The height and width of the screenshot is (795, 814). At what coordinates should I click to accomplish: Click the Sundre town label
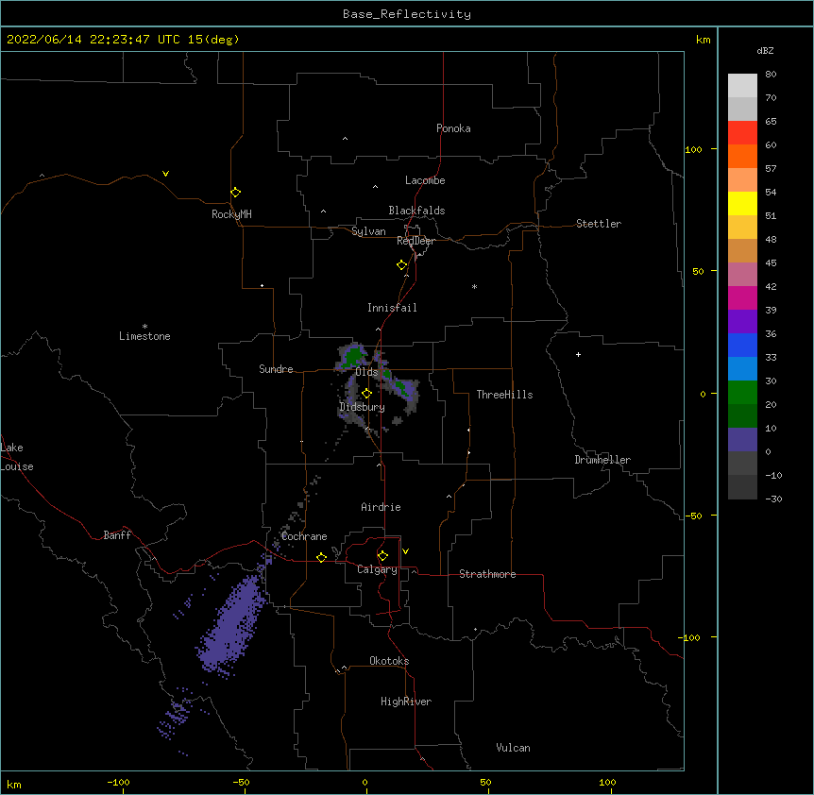coord(276,369)
